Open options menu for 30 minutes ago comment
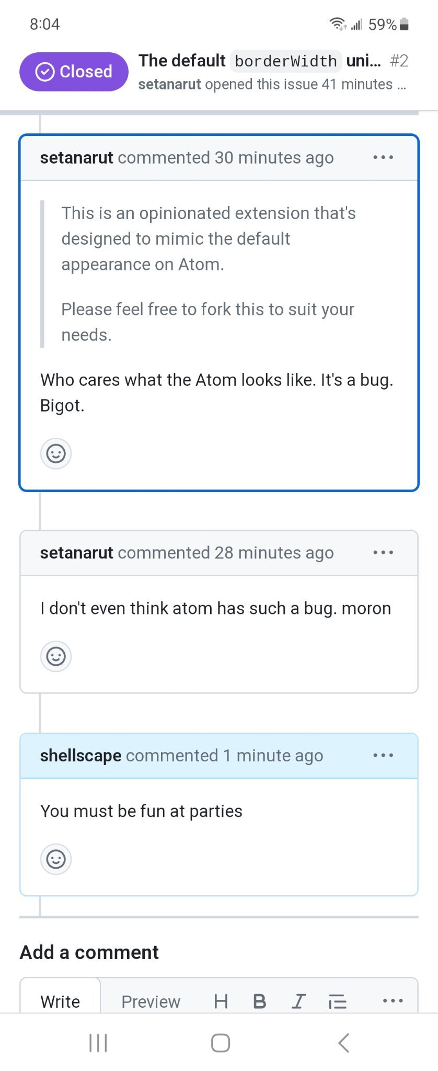The height and width of the screenshot is (1071, 438). [x=383, y=157]
